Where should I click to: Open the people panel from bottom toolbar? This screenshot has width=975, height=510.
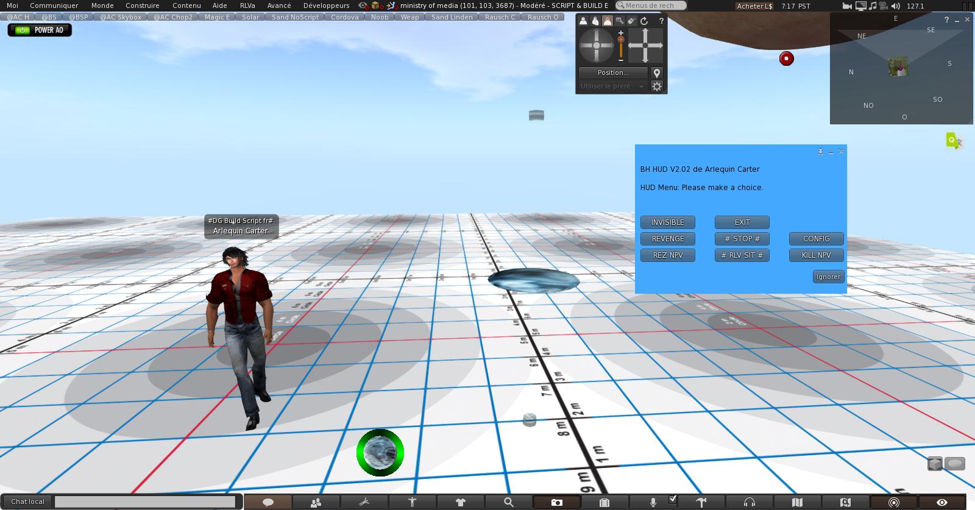[316, 503]
